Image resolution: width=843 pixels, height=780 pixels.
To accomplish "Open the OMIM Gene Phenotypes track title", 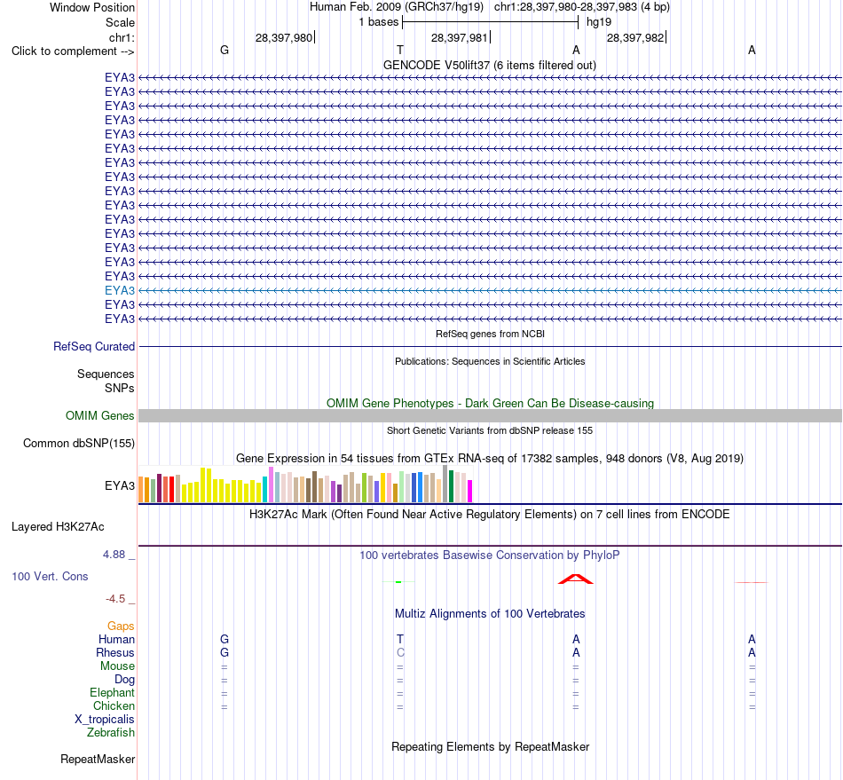I will point(490,403).
